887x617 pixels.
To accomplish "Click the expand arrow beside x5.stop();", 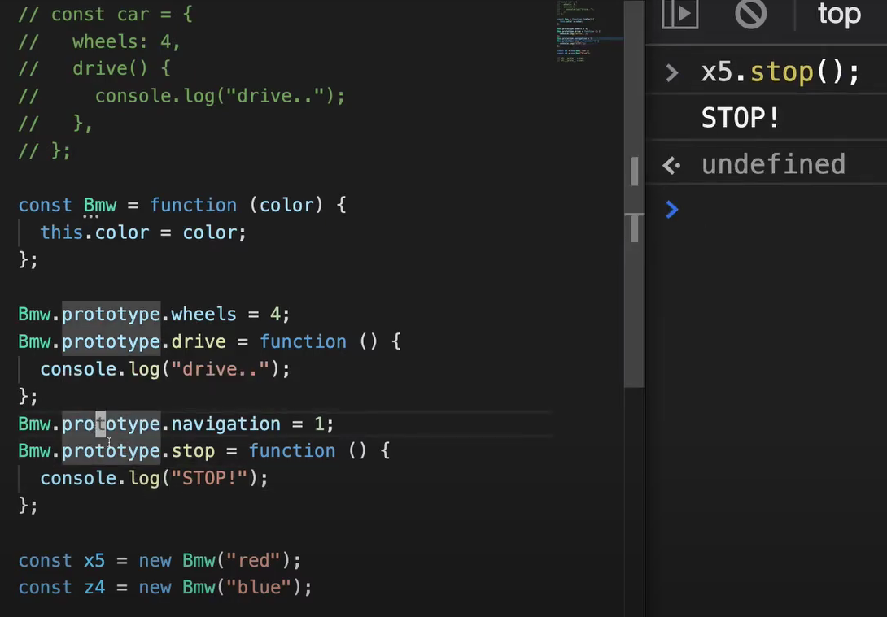I will 671,73.
